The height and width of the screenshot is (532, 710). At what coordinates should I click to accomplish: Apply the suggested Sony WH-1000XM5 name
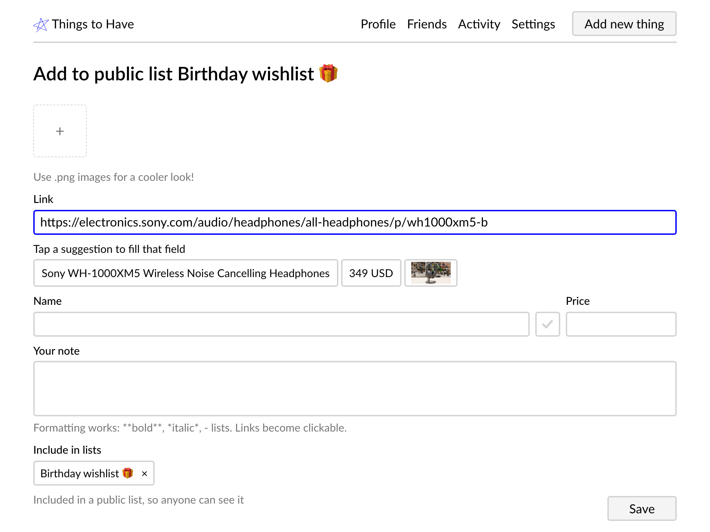(185, 273)
